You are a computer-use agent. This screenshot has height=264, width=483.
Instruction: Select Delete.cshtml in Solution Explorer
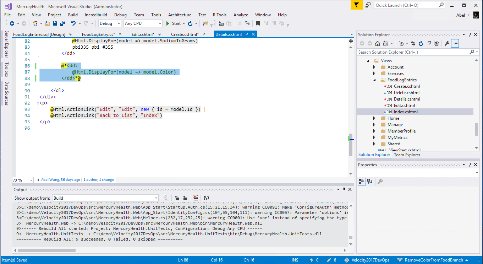tap(407, 93)
